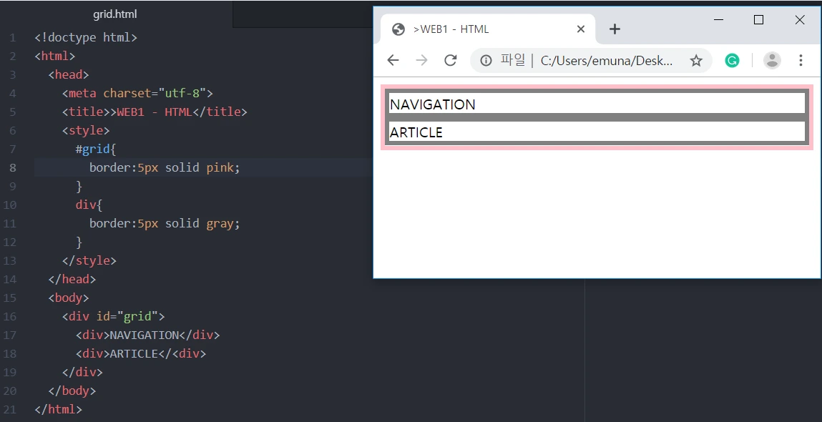Click the '</style>' closing tag line
Screen dimensions: 822x422
pos(89,260)
